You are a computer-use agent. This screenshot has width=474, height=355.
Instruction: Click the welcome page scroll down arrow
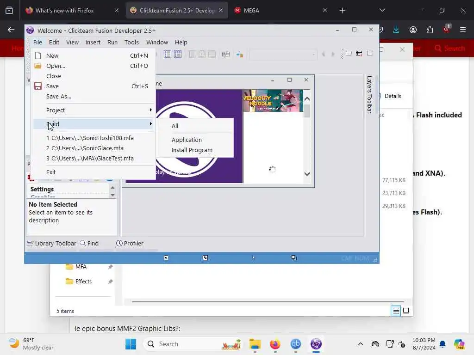(307, 174)
